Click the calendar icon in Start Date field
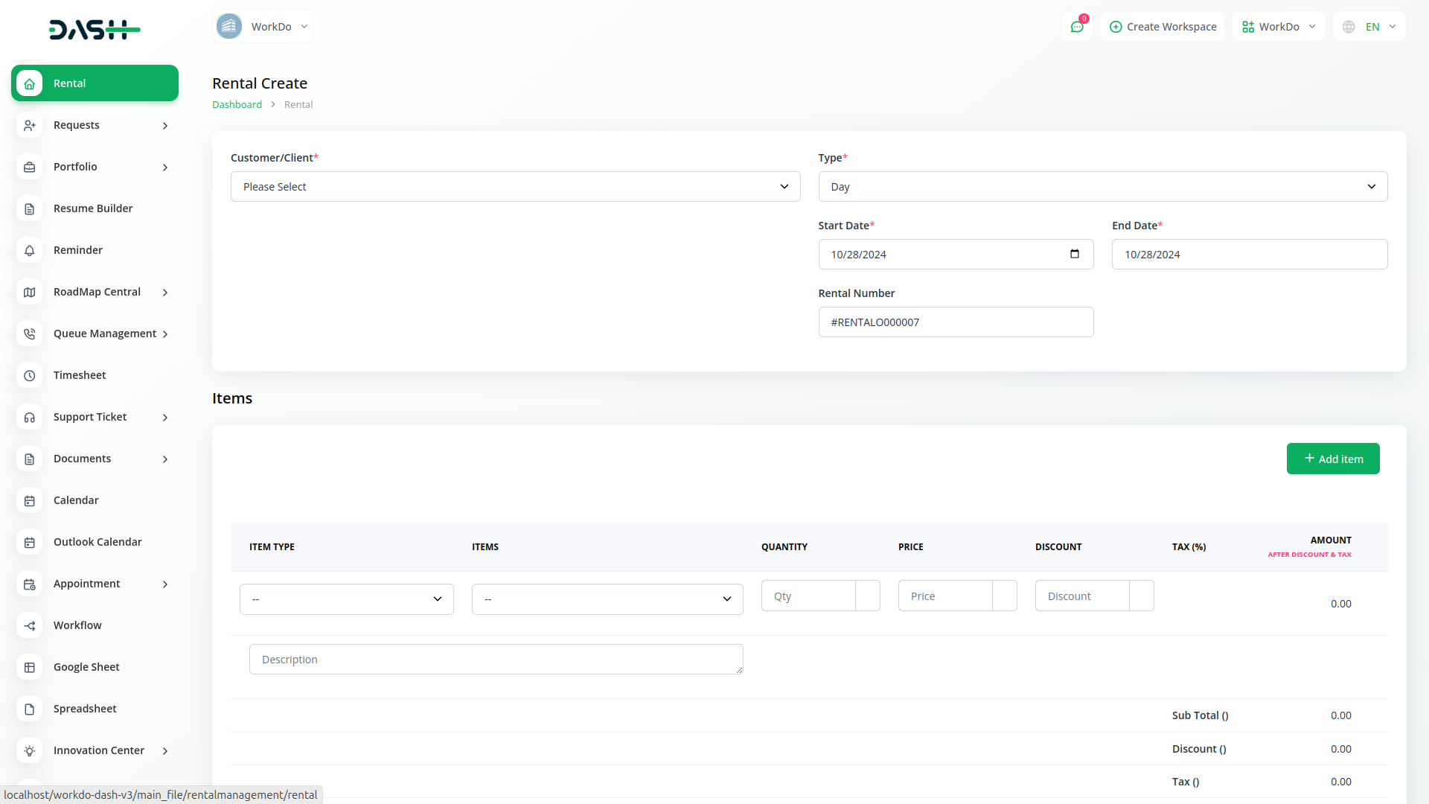 (x=1074, y=254)
